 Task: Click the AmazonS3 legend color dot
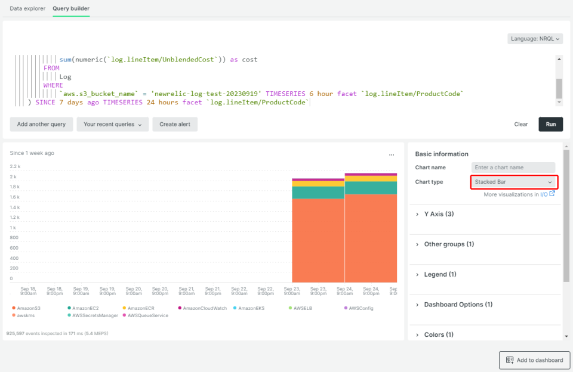tap(14, 308)
